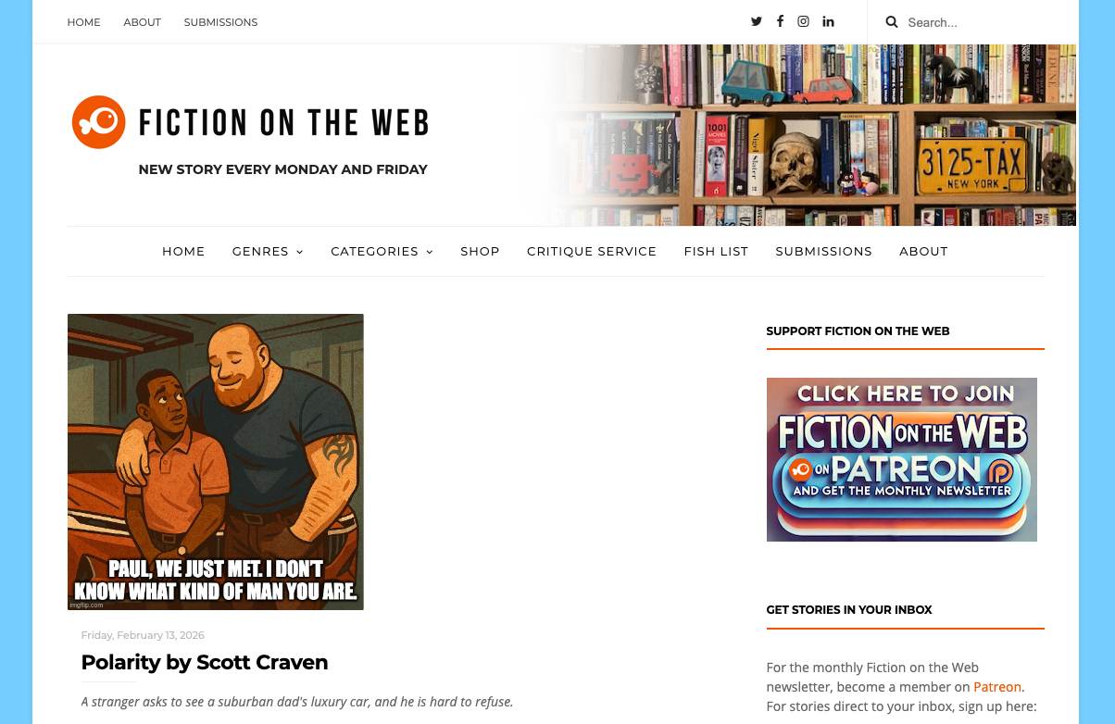Follow the orange Patreon text link
This screenshot has width=1115, height=724.
997,687
